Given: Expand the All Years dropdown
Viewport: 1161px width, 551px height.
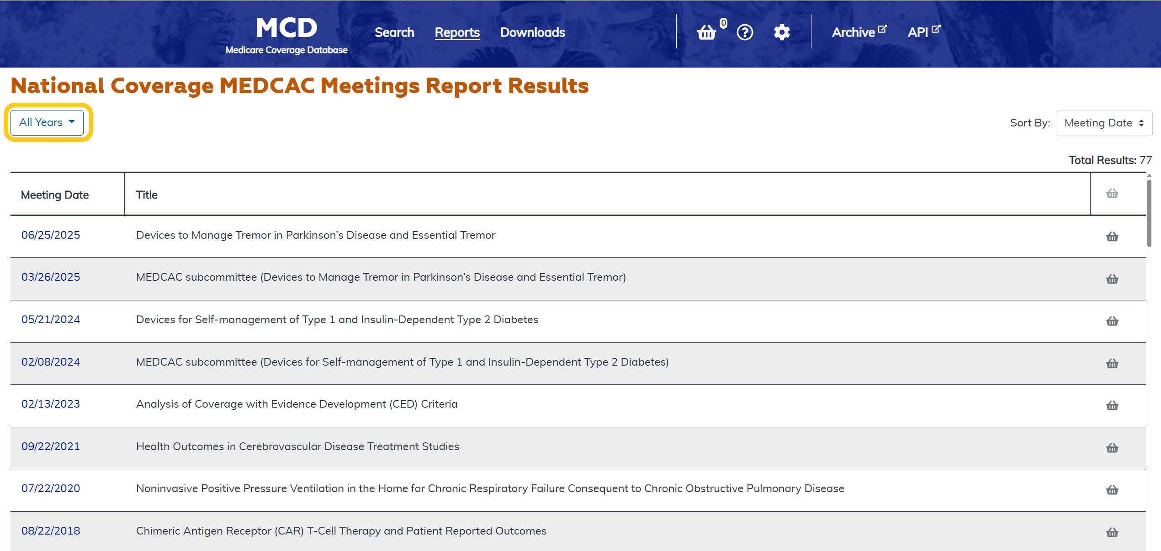Looking at the screenshot, I should 47,122.
